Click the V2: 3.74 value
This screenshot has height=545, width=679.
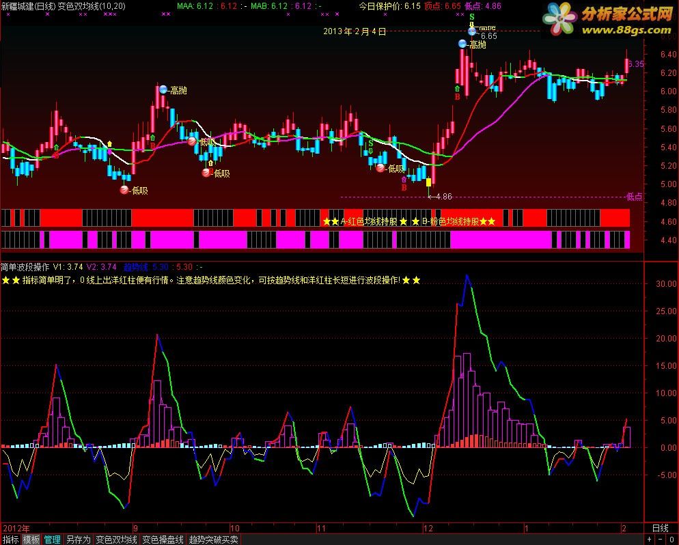101,267
